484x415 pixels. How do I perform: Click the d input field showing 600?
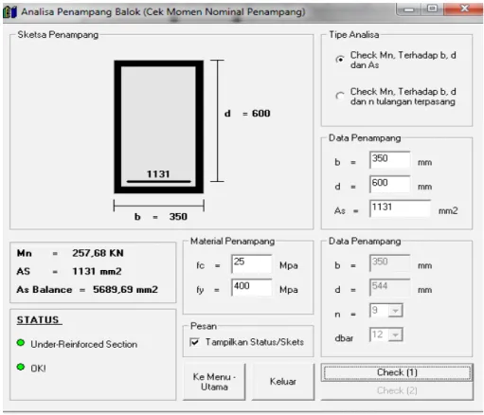[390, 184]
